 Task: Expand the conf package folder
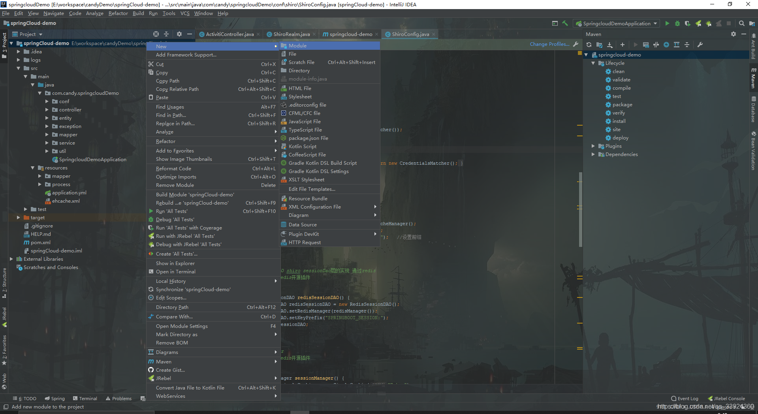(47, 102)
